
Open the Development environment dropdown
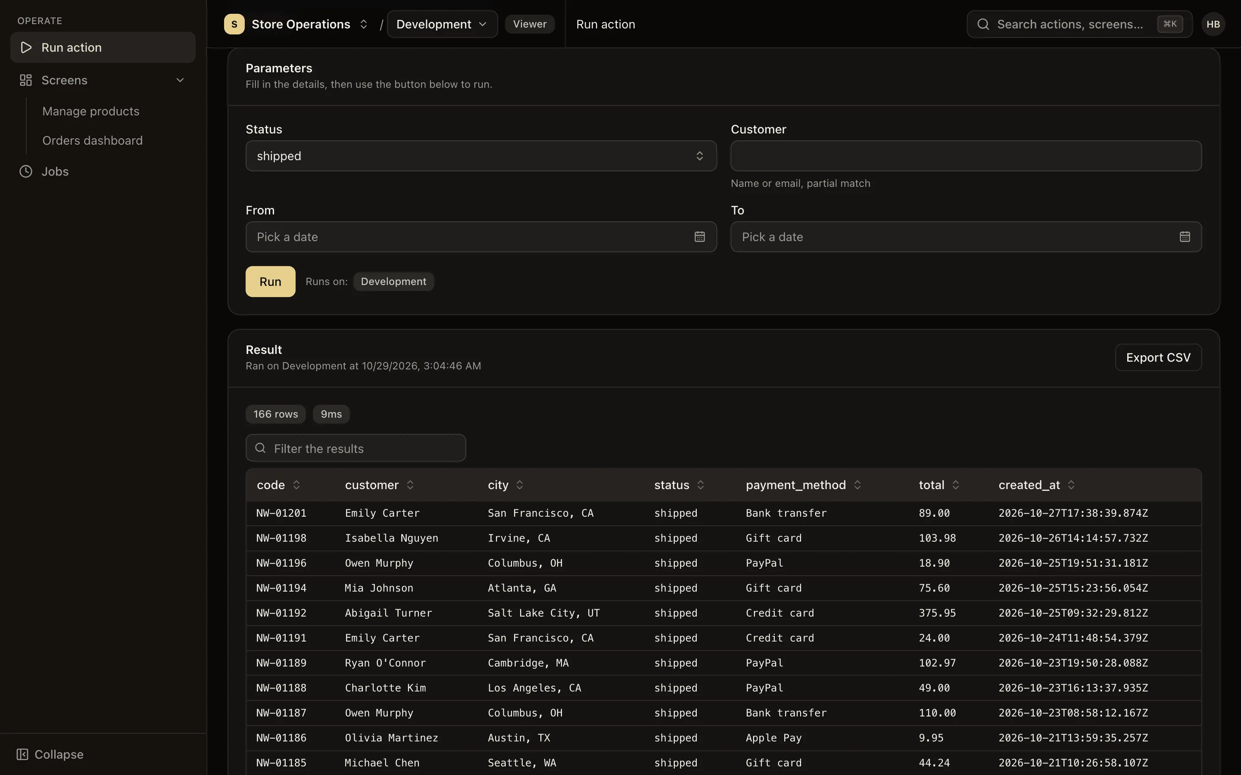click(442, 24)
